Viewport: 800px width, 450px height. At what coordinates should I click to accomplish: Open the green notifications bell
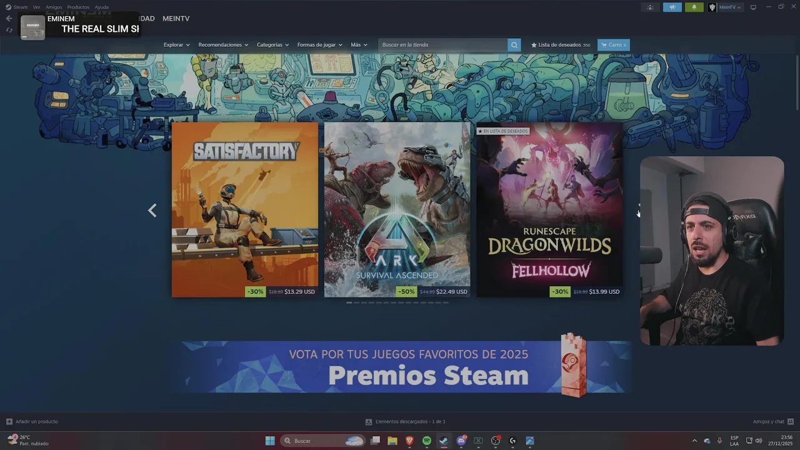point(694,7)
